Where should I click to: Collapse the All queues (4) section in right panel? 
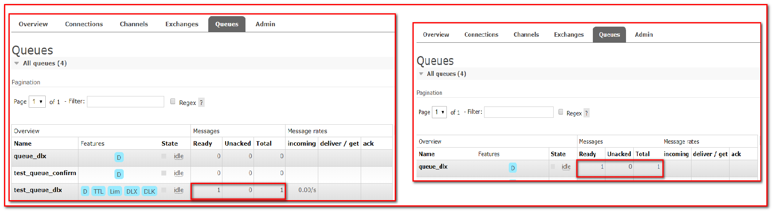(421, 74)
